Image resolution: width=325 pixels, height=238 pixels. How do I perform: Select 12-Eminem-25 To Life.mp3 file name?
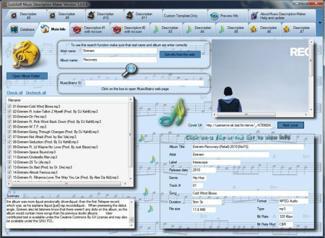pos(31,162)
